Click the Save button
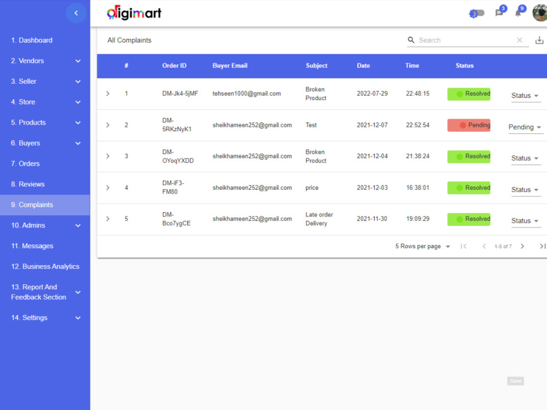547x410 pixels. pos(515,381)
